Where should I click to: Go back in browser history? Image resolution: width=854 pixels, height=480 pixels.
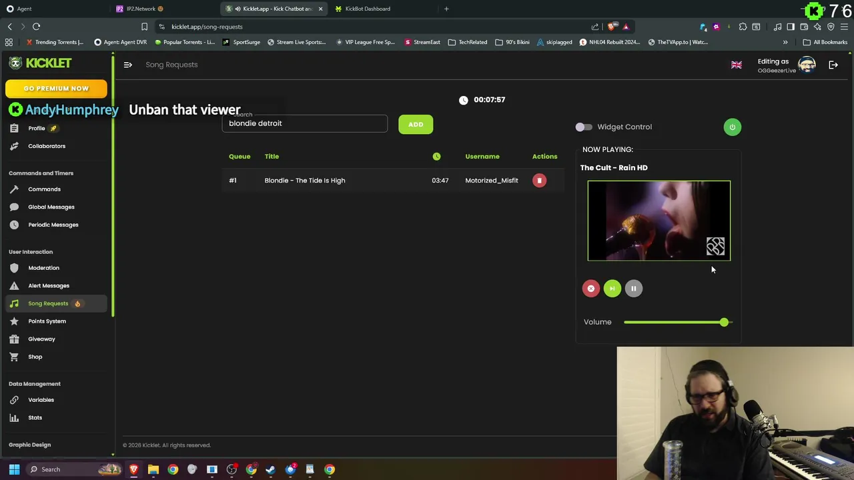9,27
